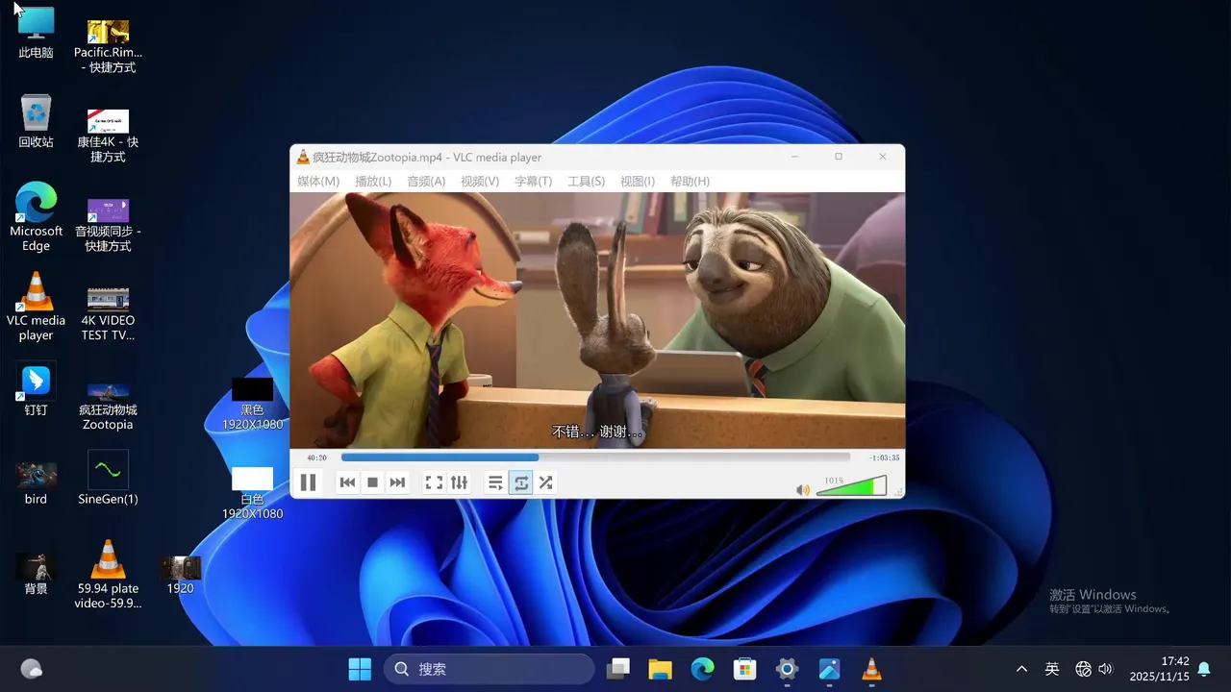Open the 视频(V) menu
Screen dimensions: 1231x692
coord(480,181)
